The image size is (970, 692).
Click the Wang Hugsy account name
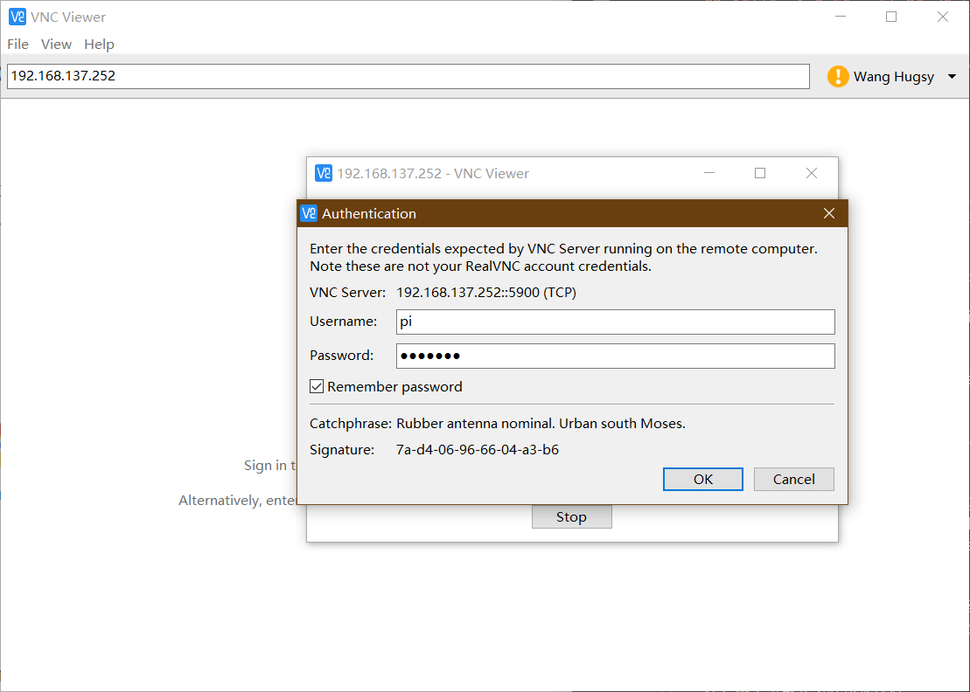[893, 77]
